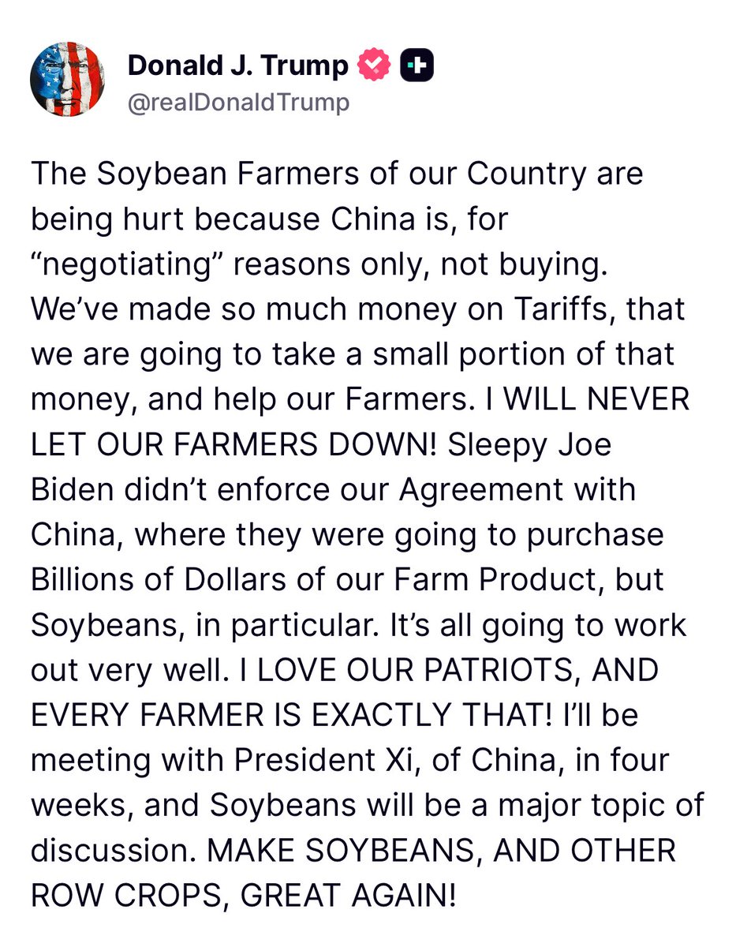Click the @realDonaldTrump handle

point(238,103)
